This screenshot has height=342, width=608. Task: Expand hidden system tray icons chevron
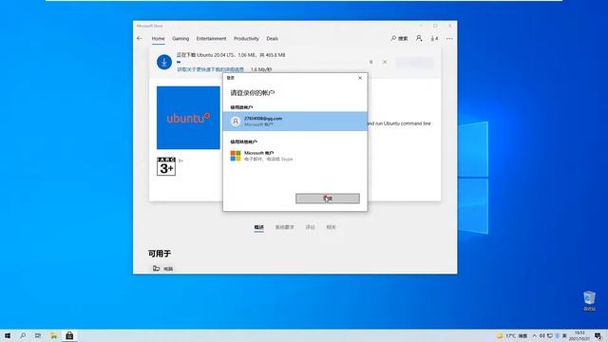(x=534, y=335)
